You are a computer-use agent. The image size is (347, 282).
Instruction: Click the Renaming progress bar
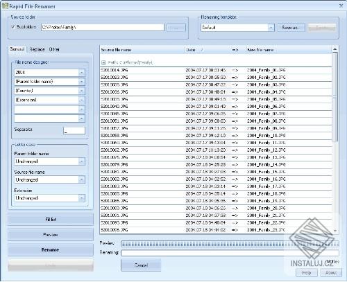(230, 253)
